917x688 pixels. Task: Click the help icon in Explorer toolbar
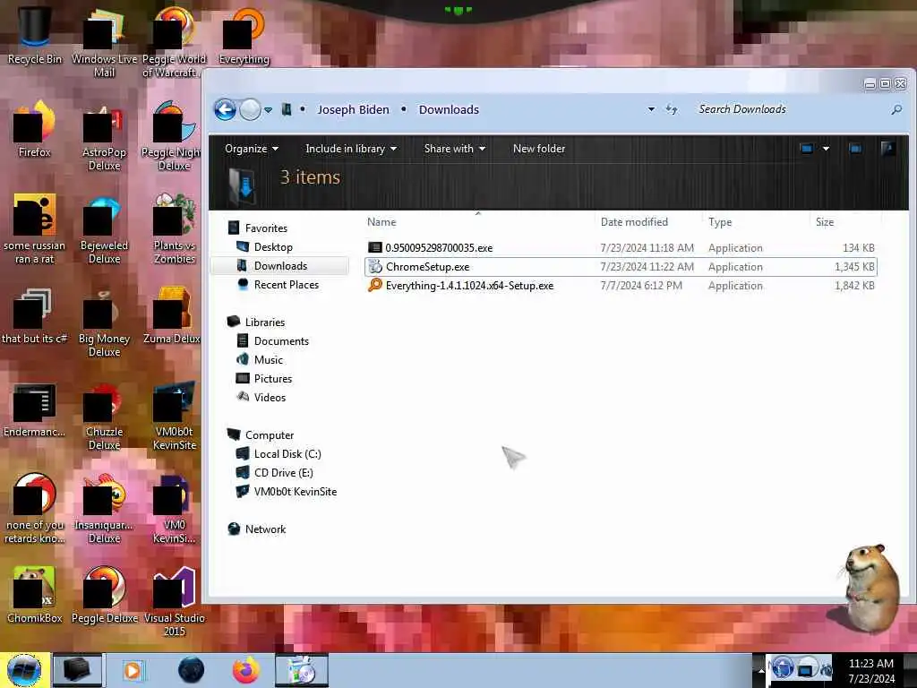tap(887, 149)
